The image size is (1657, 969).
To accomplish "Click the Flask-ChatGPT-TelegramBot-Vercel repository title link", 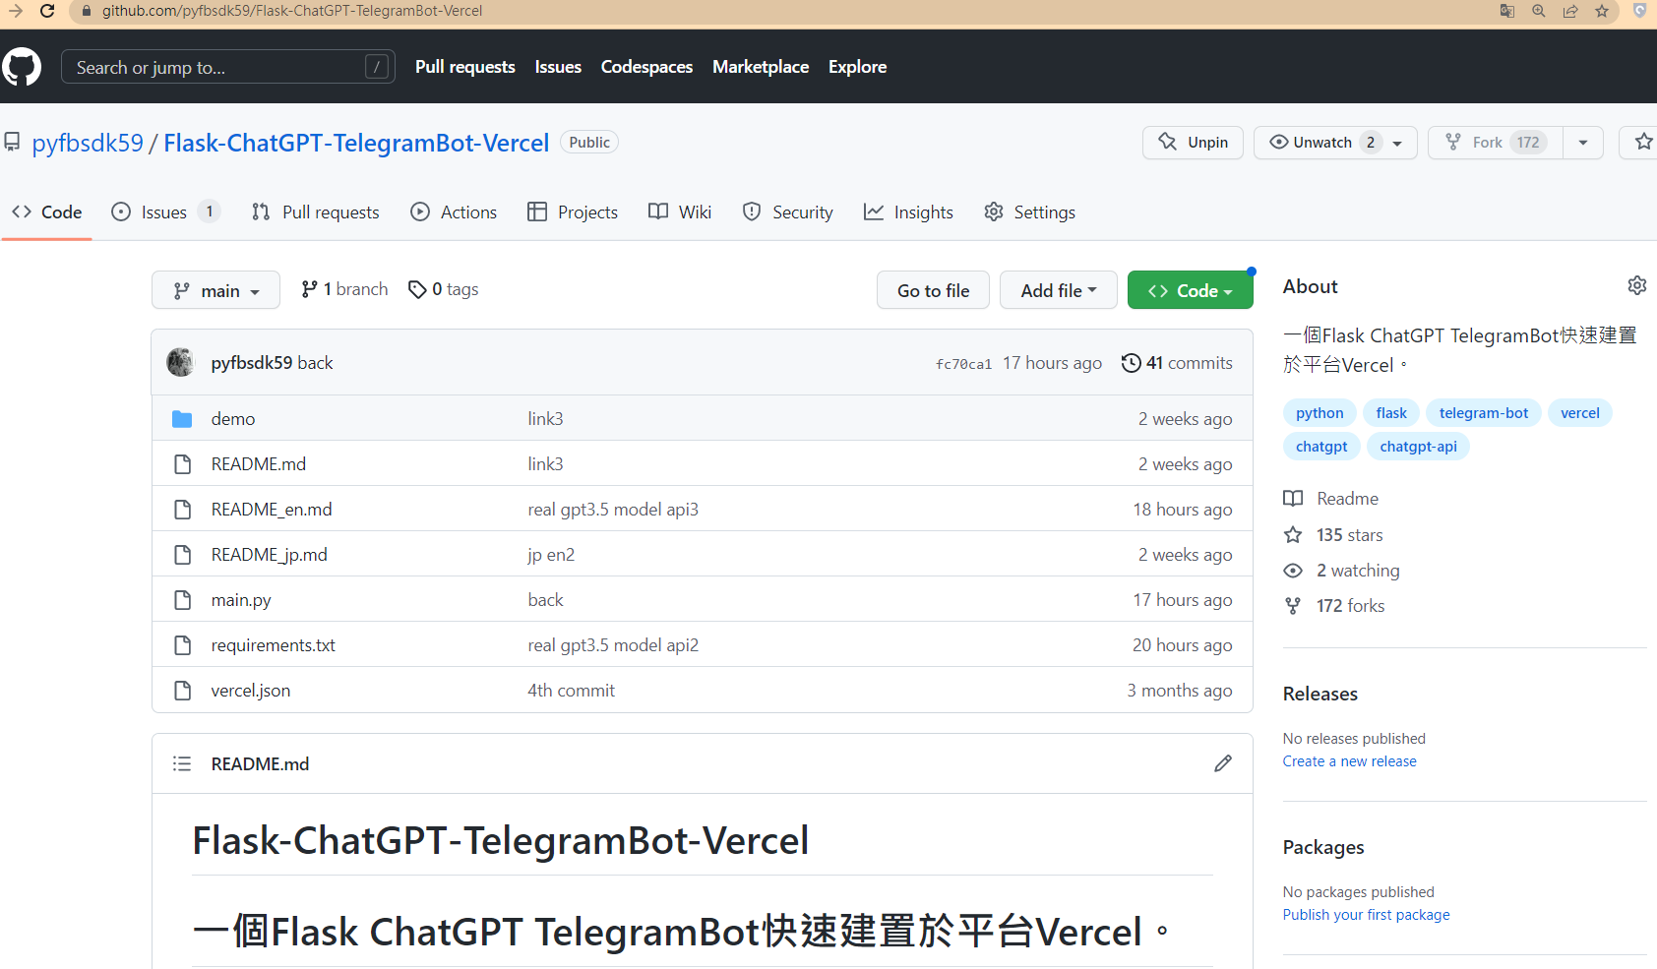I will pyautogui.click(x=356, y=143).
